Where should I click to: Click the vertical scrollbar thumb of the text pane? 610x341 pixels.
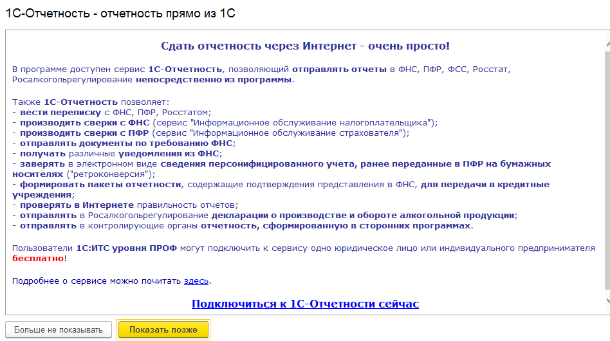pyautogui.click(x=607, y=170)
